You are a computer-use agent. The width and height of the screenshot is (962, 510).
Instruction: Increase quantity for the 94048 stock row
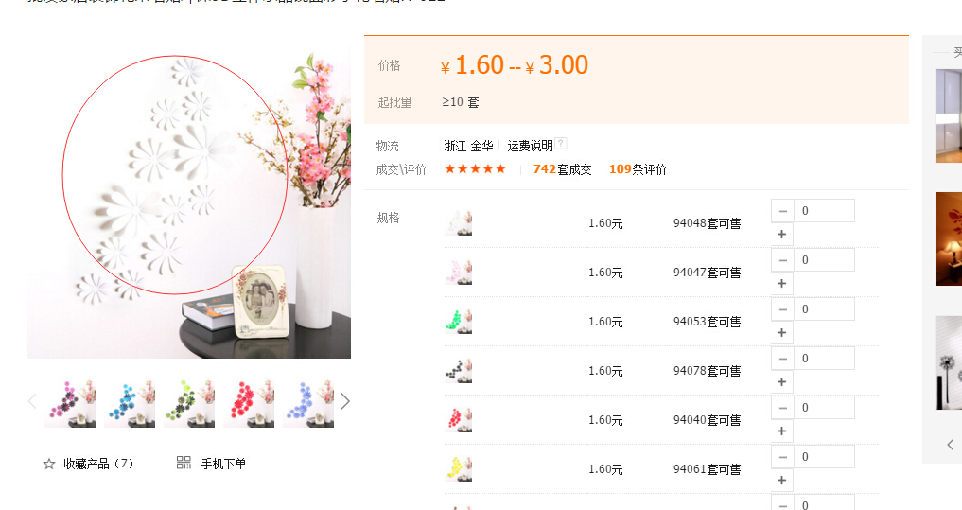click(x=781, y=234)
